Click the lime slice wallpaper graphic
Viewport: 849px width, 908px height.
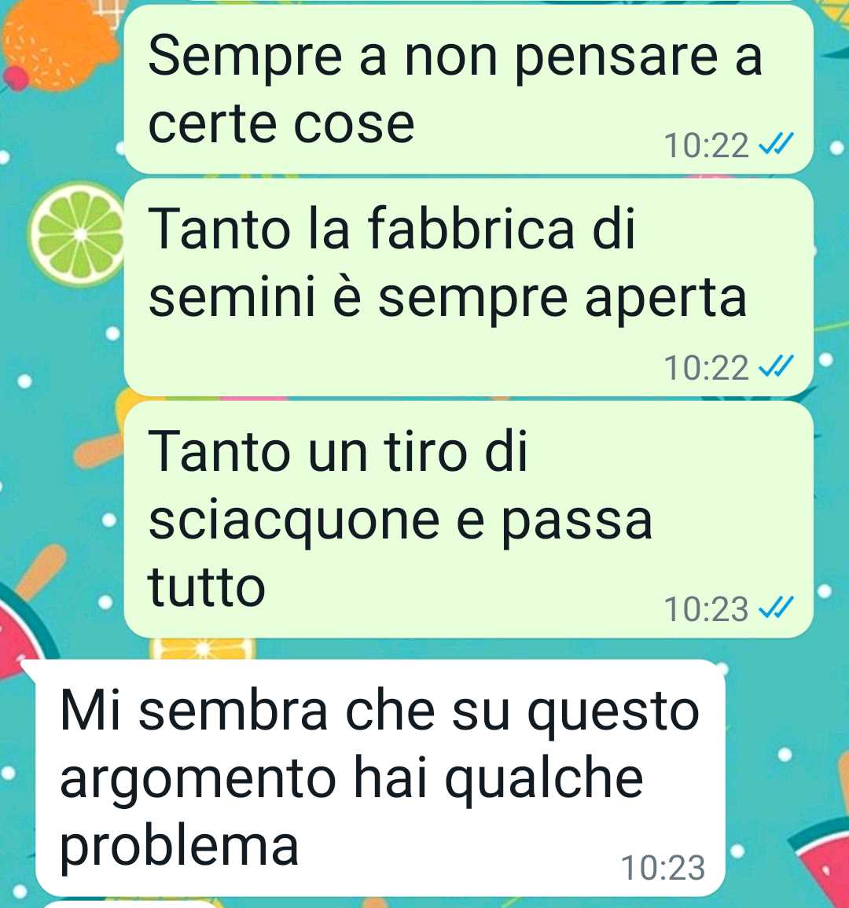click(x=78, y=234)
